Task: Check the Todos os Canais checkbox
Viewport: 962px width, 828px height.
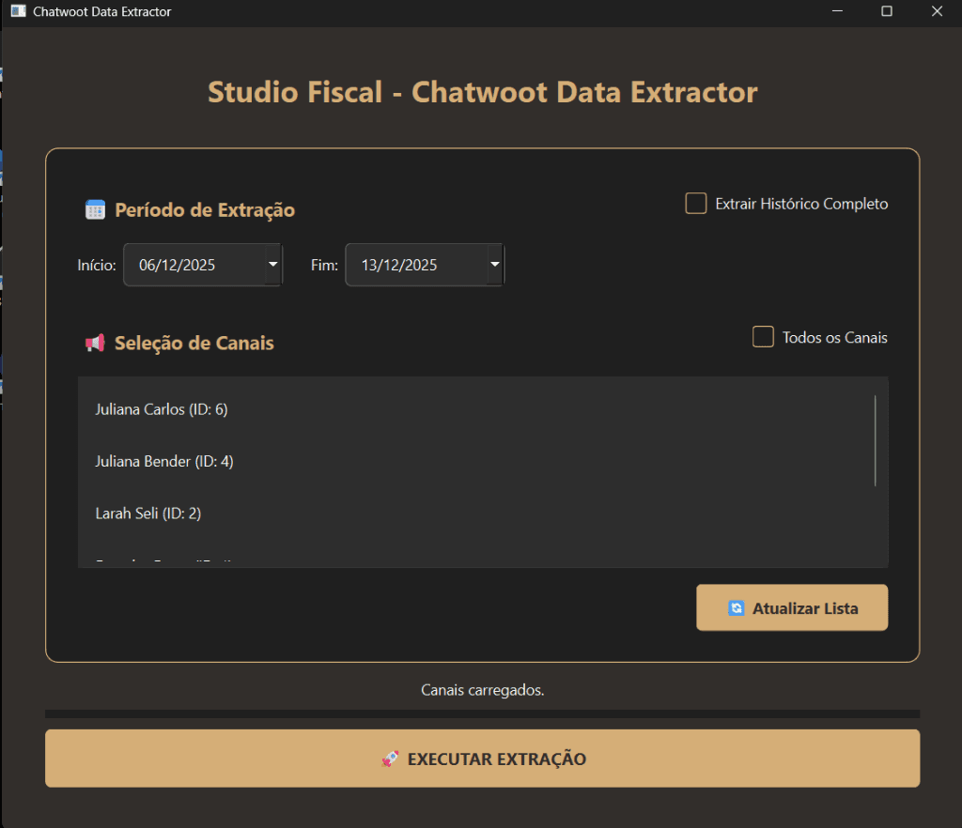Action: pyautogui.click(x=763, y=336)
